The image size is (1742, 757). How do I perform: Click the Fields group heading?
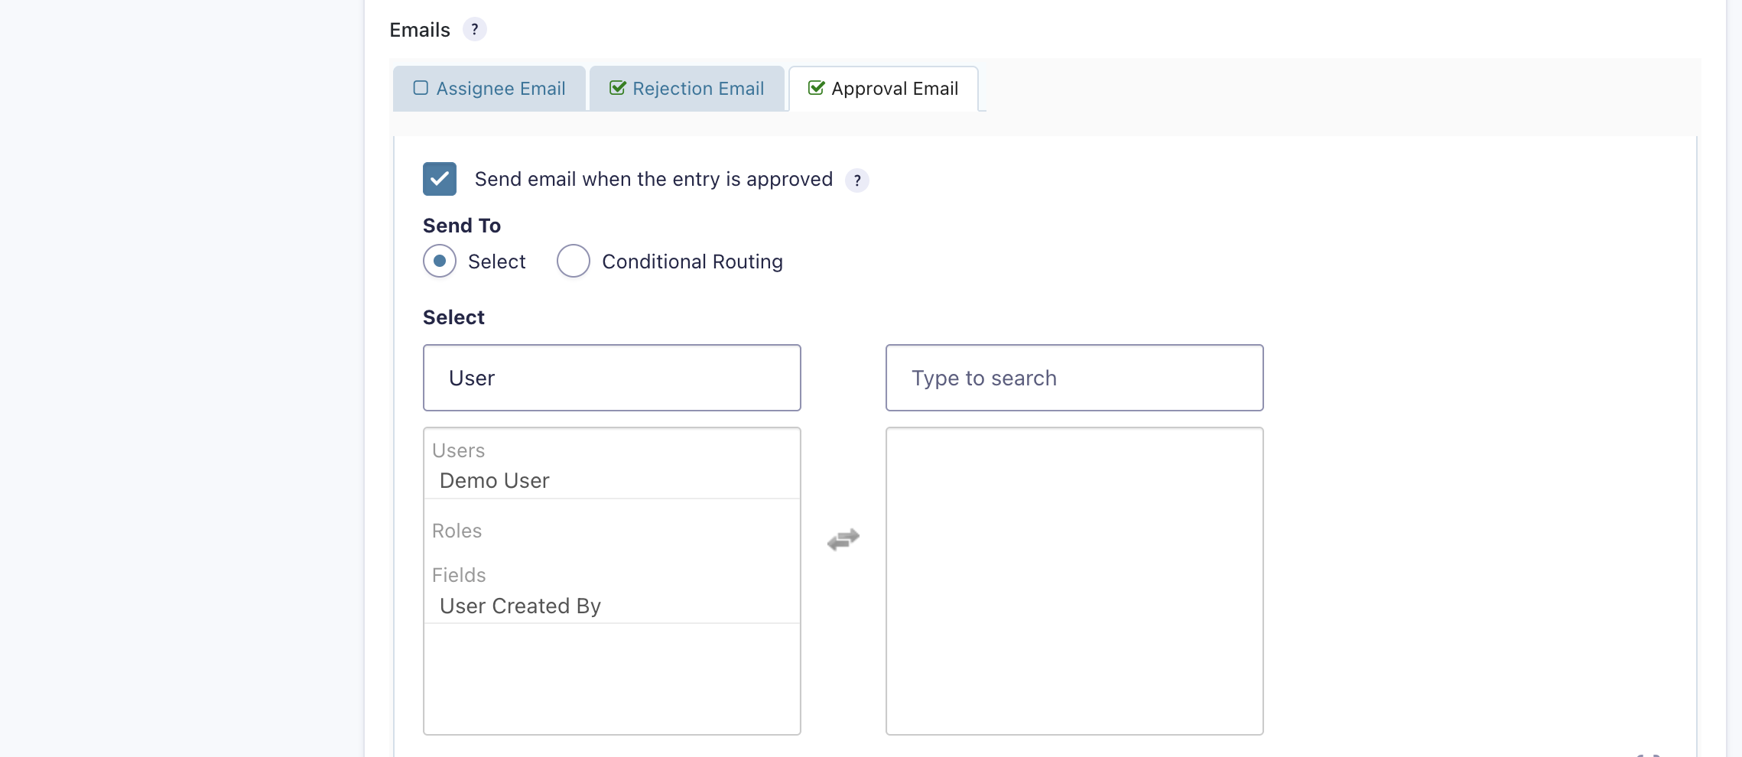[x=459, y=576]
